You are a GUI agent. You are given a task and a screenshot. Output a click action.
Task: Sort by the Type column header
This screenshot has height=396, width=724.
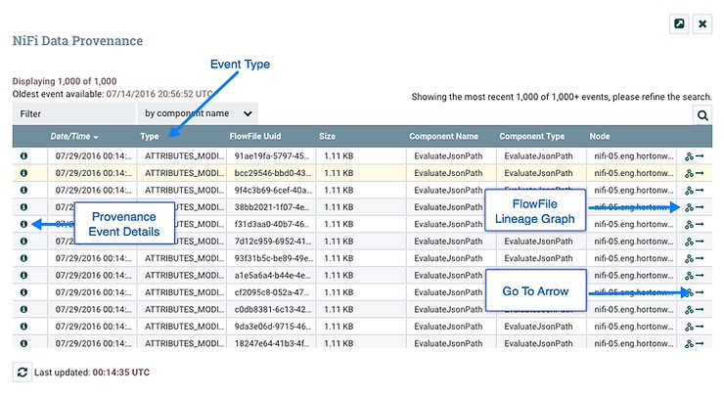point(149,137)
